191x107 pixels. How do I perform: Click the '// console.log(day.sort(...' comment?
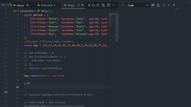tap(59, 95)
